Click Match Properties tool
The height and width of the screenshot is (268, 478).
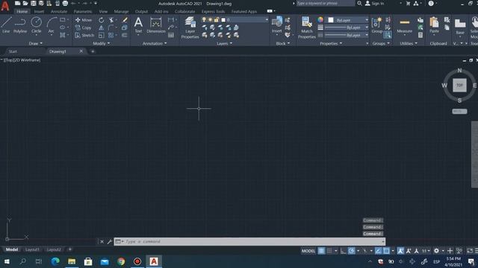[307, 28]
